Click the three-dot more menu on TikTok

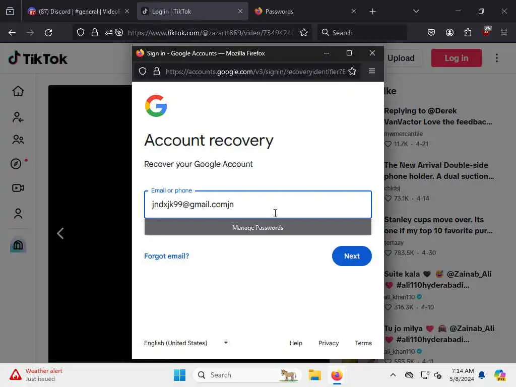[x=496, y=58]
